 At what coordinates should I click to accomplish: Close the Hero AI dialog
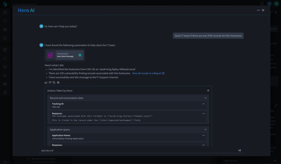(x=263, y=10)
